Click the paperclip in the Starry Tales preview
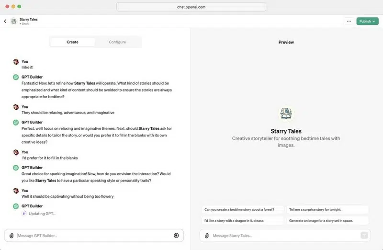The height and width of the screenshot is (250, 383). point(207,236)
